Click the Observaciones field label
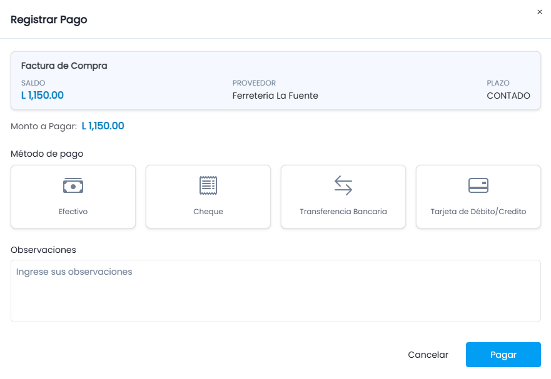551x379 pixels. click(x=43, y=250)
